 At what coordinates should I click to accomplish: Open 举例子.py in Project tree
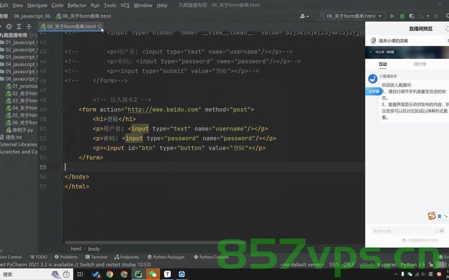click(20, 130)
